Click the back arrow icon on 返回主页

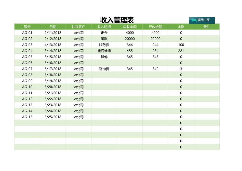pos(194,20)
